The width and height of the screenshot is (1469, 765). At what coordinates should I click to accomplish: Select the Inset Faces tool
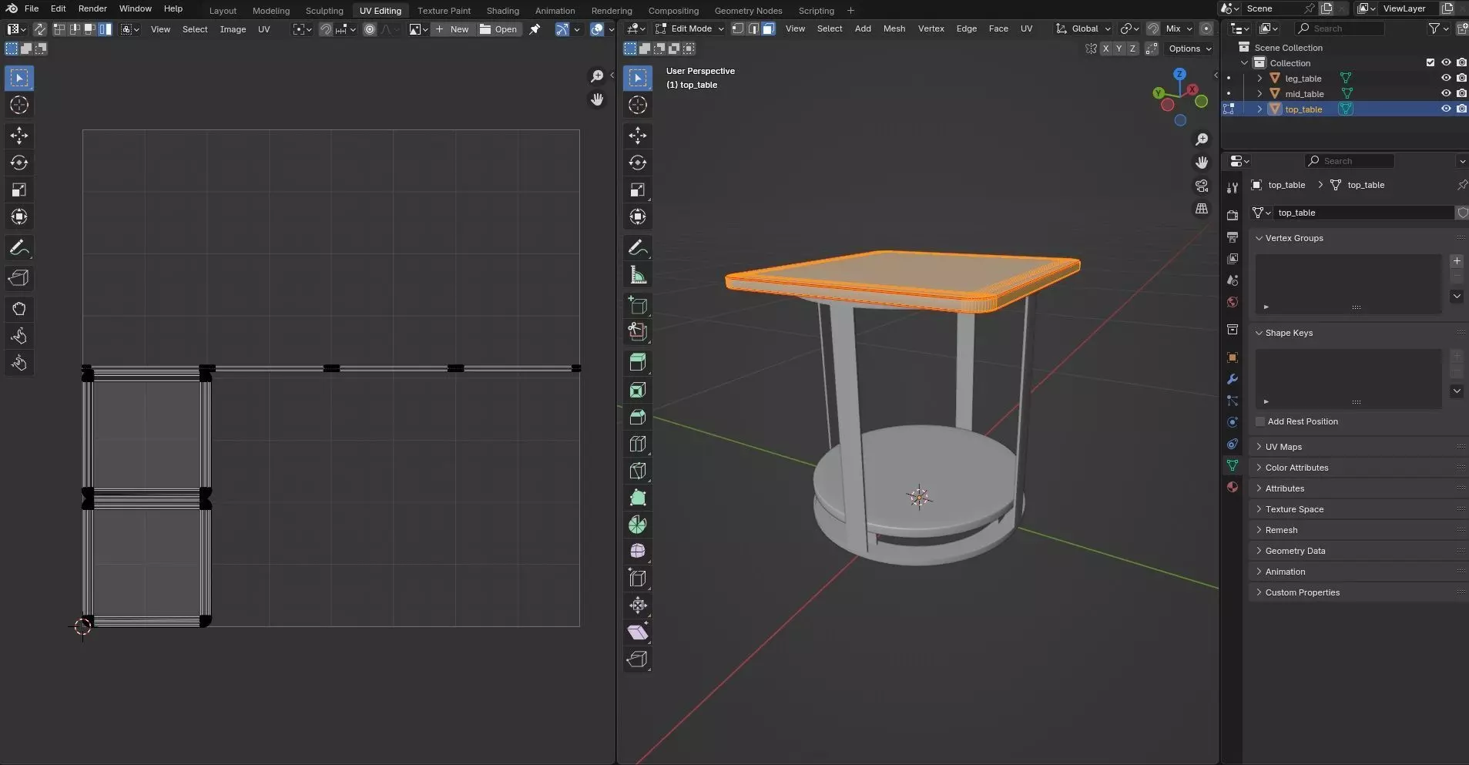click(x=638, y=391)
